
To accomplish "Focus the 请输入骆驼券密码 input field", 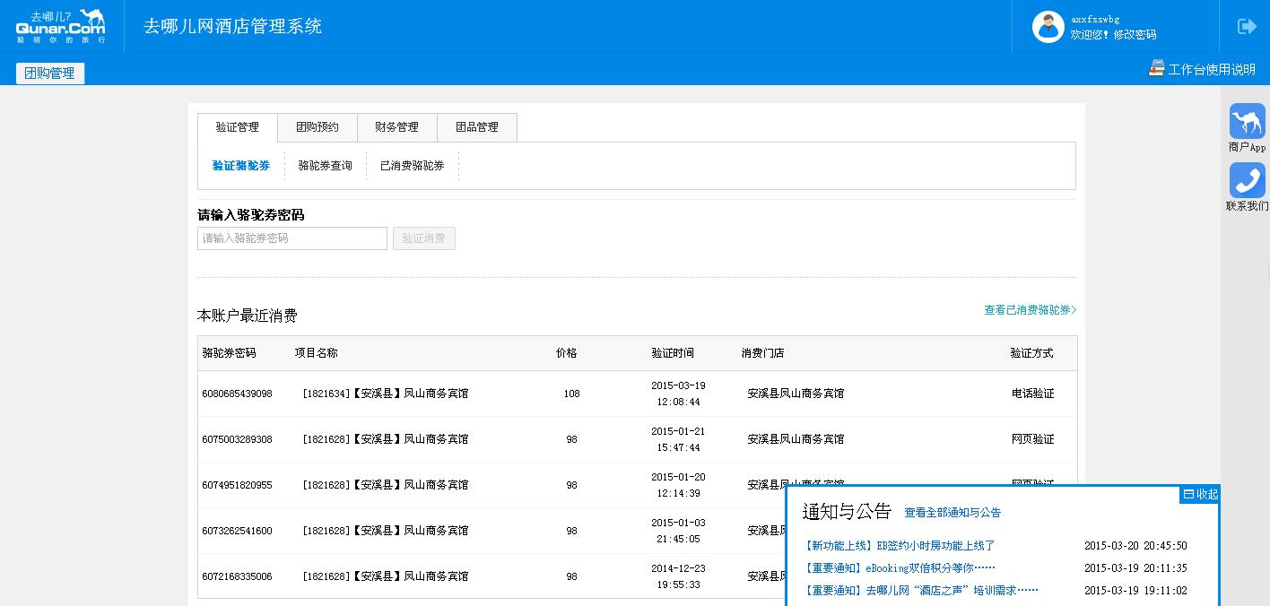I will (292, 238).
